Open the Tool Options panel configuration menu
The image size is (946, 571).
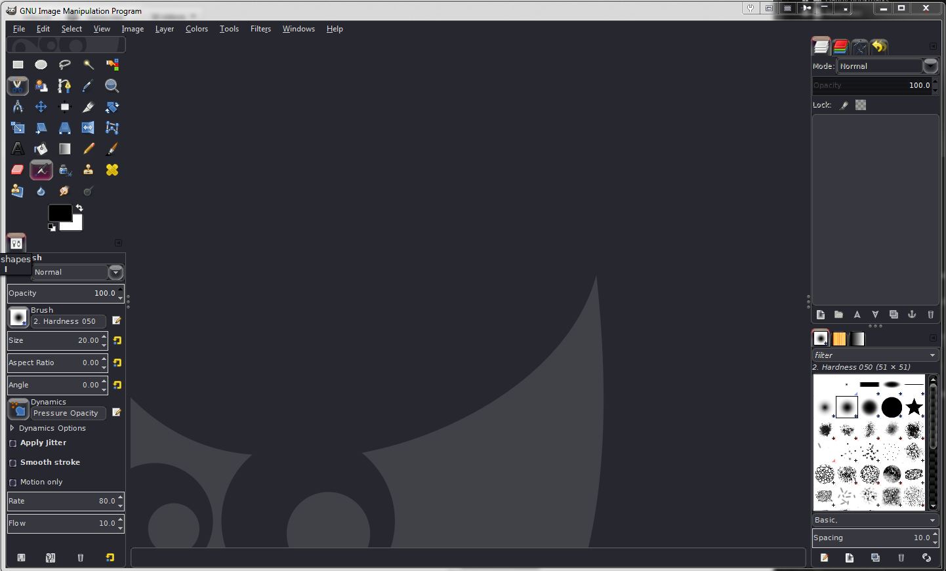coord(118,243)
